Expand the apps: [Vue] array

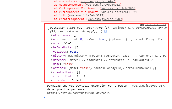[x=51, y=43]
